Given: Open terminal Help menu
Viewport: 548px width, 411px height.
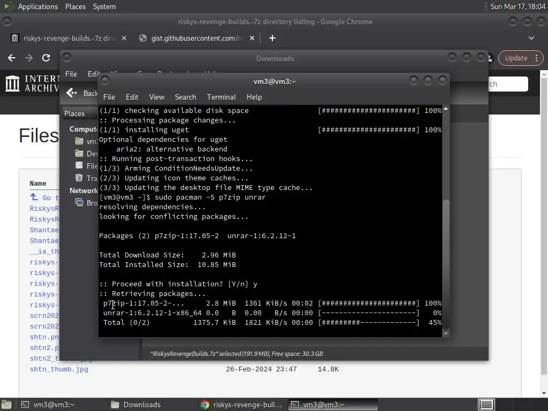Looking at the screenshot, I should [x=254, y=97].
